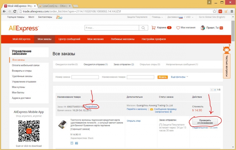Click the orange cart extension icon
236x150 pixels.
coord(226,11)
